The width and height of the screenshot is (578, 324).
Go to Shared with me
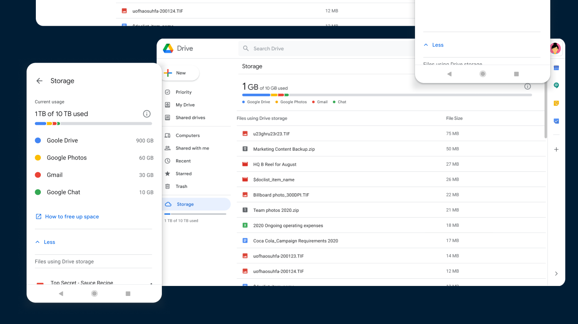192,148
